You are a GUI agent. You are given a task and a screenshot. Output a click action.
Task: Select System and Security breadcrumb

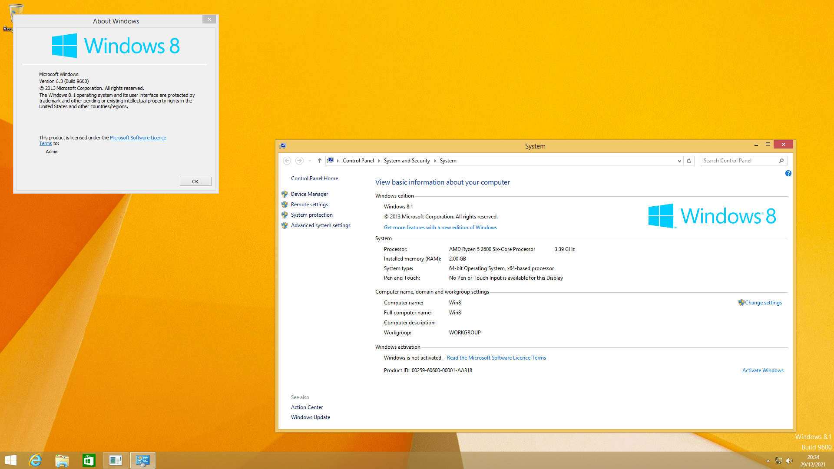(407, 161)
